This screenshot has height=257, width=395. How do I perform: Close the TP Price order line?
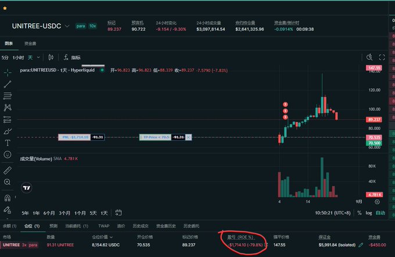tap(188, 137)
